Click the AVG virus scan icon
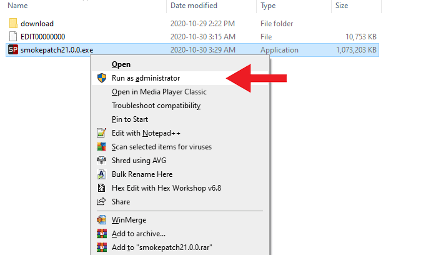446x255 pixels. (102, 147)
